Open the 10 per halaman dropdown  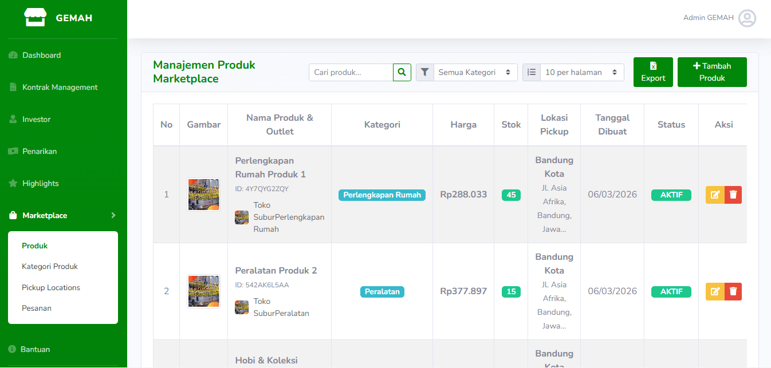tap(581, 72)
